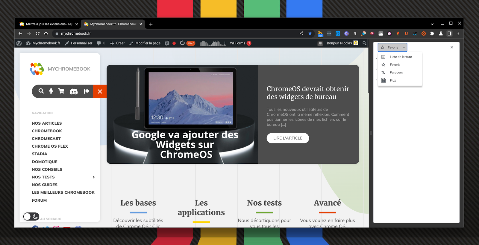Select Favoris in the dropdown list
Viewport: 479px width, 245px height.
[400, 65]
